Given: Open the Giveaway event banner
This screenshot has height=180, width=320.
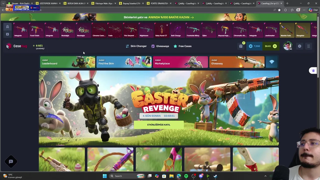Looking at the screenshot, I should coord(237,62).
